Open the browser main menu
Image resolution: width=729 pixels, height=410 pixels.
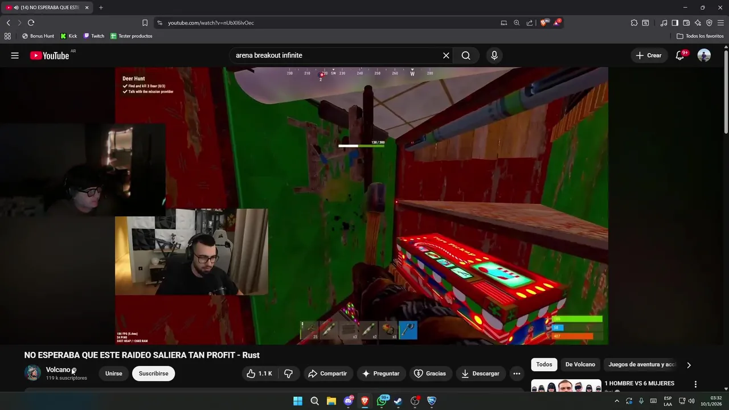720,23
